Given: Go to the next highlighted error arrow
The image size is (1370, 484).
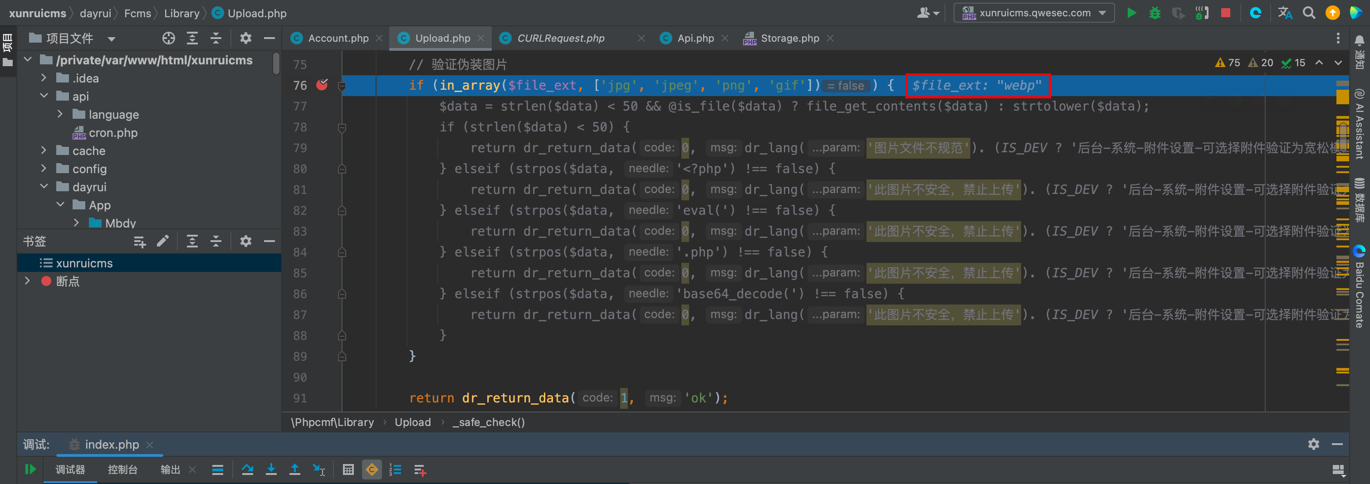Looking at the screenshot, I should click(1337, 63).
